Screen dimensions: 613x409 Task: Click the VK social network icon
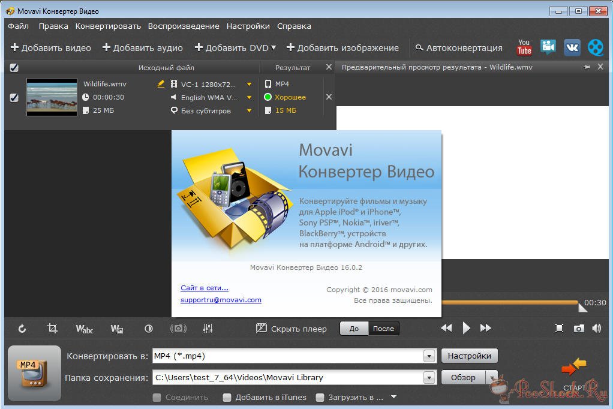572,47
